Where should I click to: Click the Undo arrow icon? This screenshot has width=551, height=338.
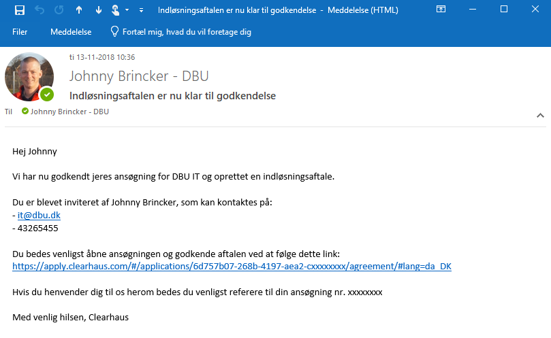tap(40, 10)
